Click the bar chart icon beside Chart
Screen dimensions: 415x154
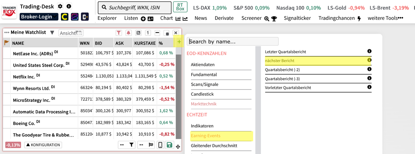tap(178, 19)
